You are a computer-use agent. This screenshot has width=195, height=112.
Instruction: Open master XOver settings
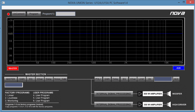pyautogui.click(x=40, y=79)
